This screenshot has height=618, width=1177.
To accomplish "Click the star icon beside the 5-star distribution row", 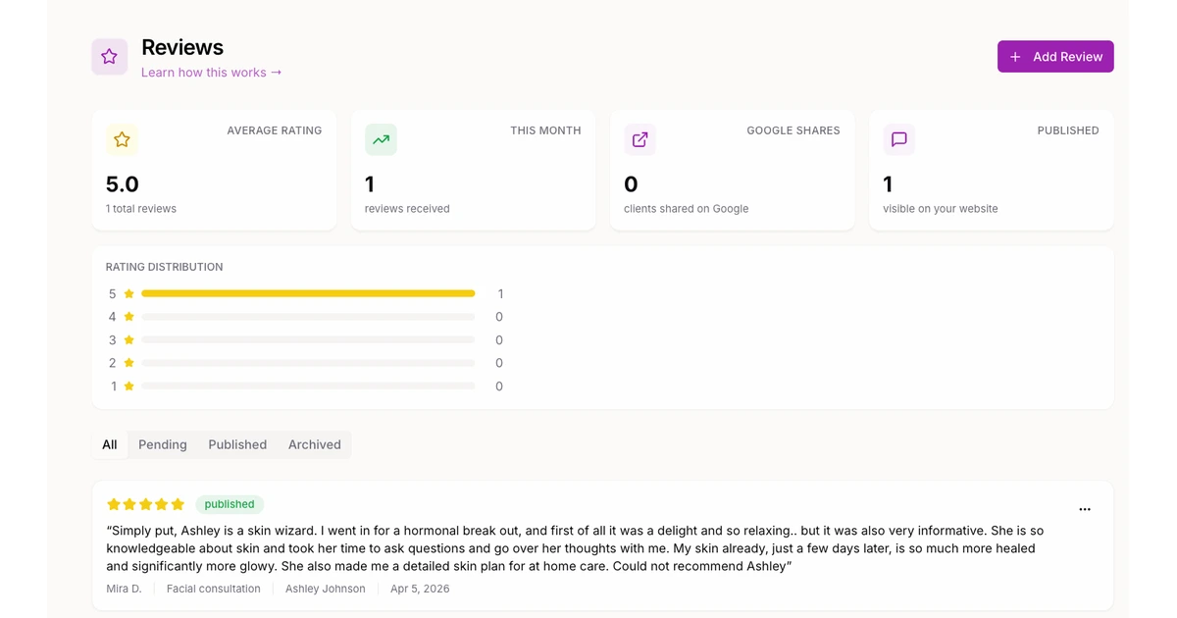I will pos(128,293).
